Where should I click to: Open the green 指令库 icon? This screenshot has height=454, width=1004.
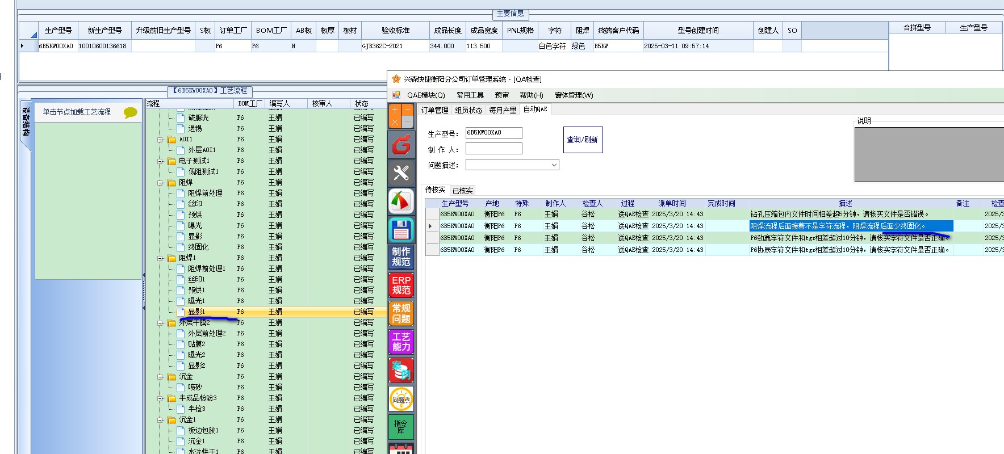tap(401, 427)
